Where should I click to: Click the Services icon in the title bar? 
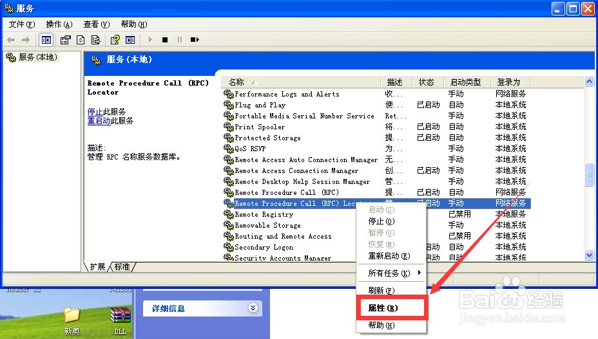pyautogui.click(x=9, y=8)
